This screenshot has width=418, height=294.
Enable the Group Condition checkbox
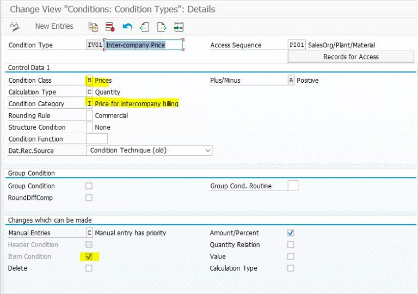pyautogui.click(x=89, y=186)
